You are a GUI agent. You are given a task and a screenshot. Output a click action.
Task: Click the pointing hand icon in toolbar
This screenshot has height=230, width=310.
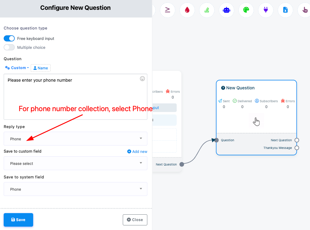point(305,10)
